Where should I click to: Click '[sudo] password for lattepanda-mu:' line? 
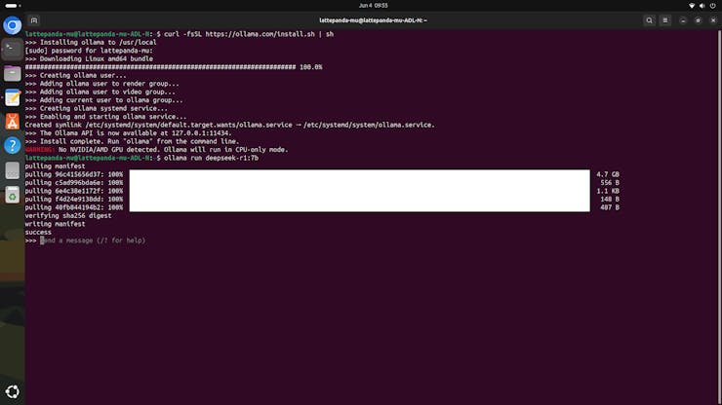pos(89,51)
